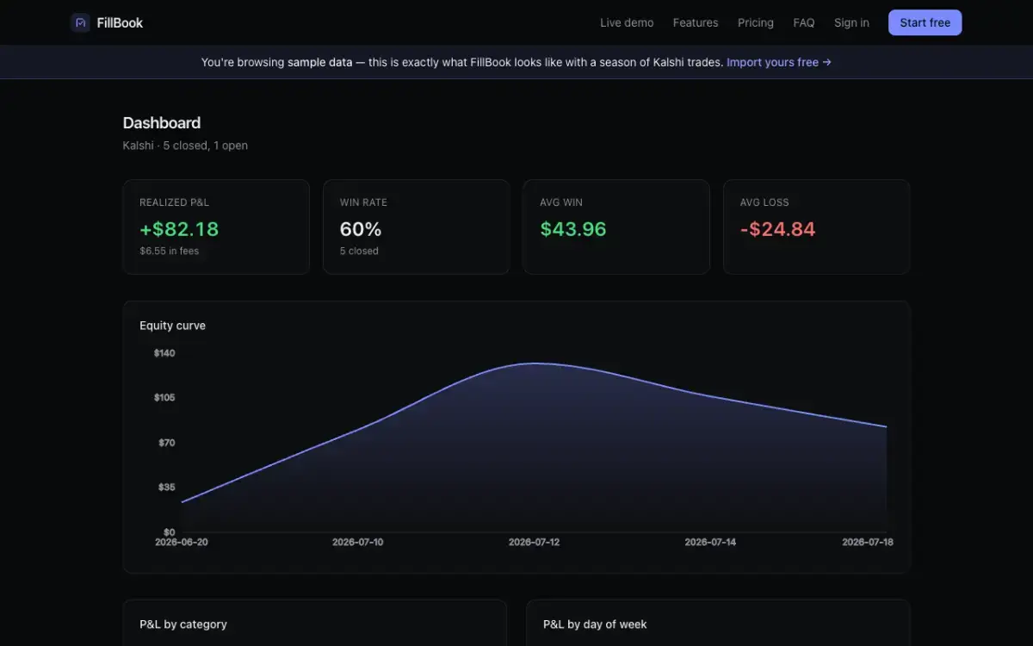Click the AVG LOSS label

(764, 202)
